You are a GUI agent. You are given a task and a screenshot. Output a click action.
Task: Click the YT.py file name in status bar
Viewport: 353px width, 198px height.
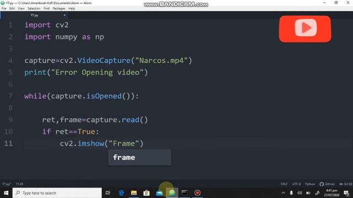tap(6, 184)
